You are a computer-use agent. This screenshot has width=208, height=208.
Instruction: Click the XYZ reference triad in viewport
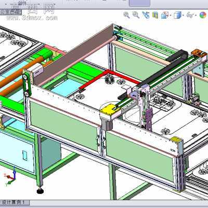(x=10, y=177)
